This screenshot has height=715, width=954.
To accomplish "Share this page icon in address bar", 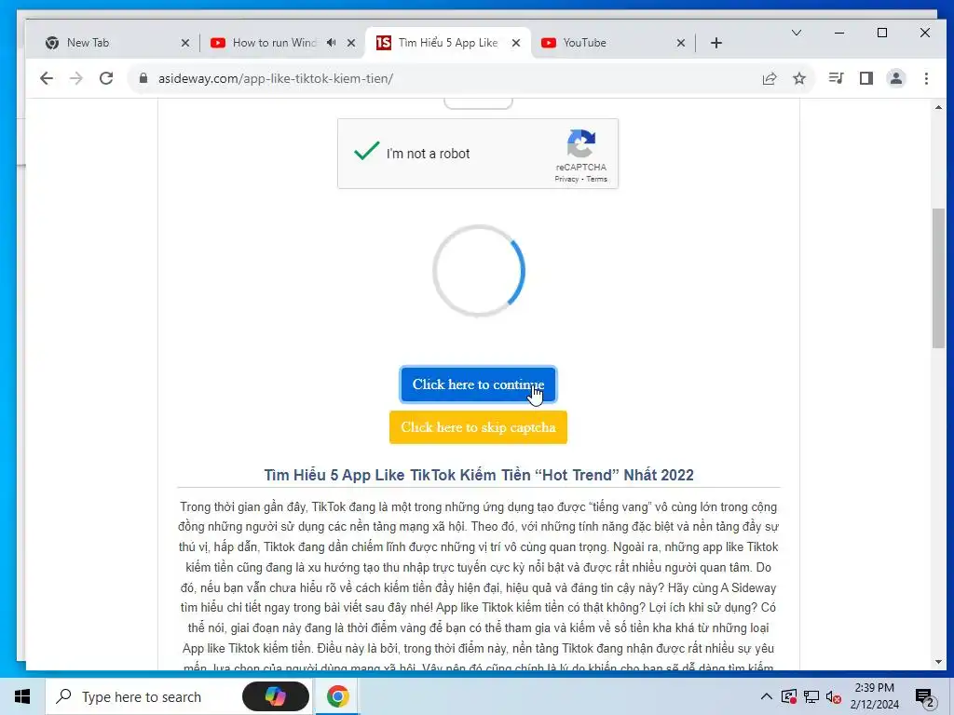I will pyautogui.click(x=769, y=78).
